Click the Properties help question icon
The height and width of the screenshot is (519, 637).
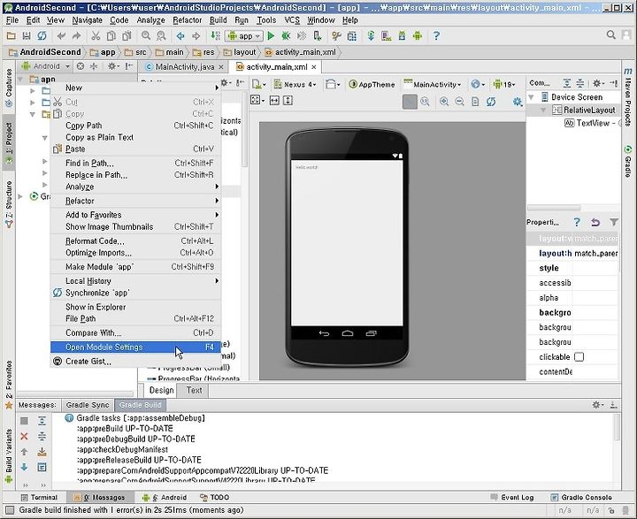tap(577, 222)
